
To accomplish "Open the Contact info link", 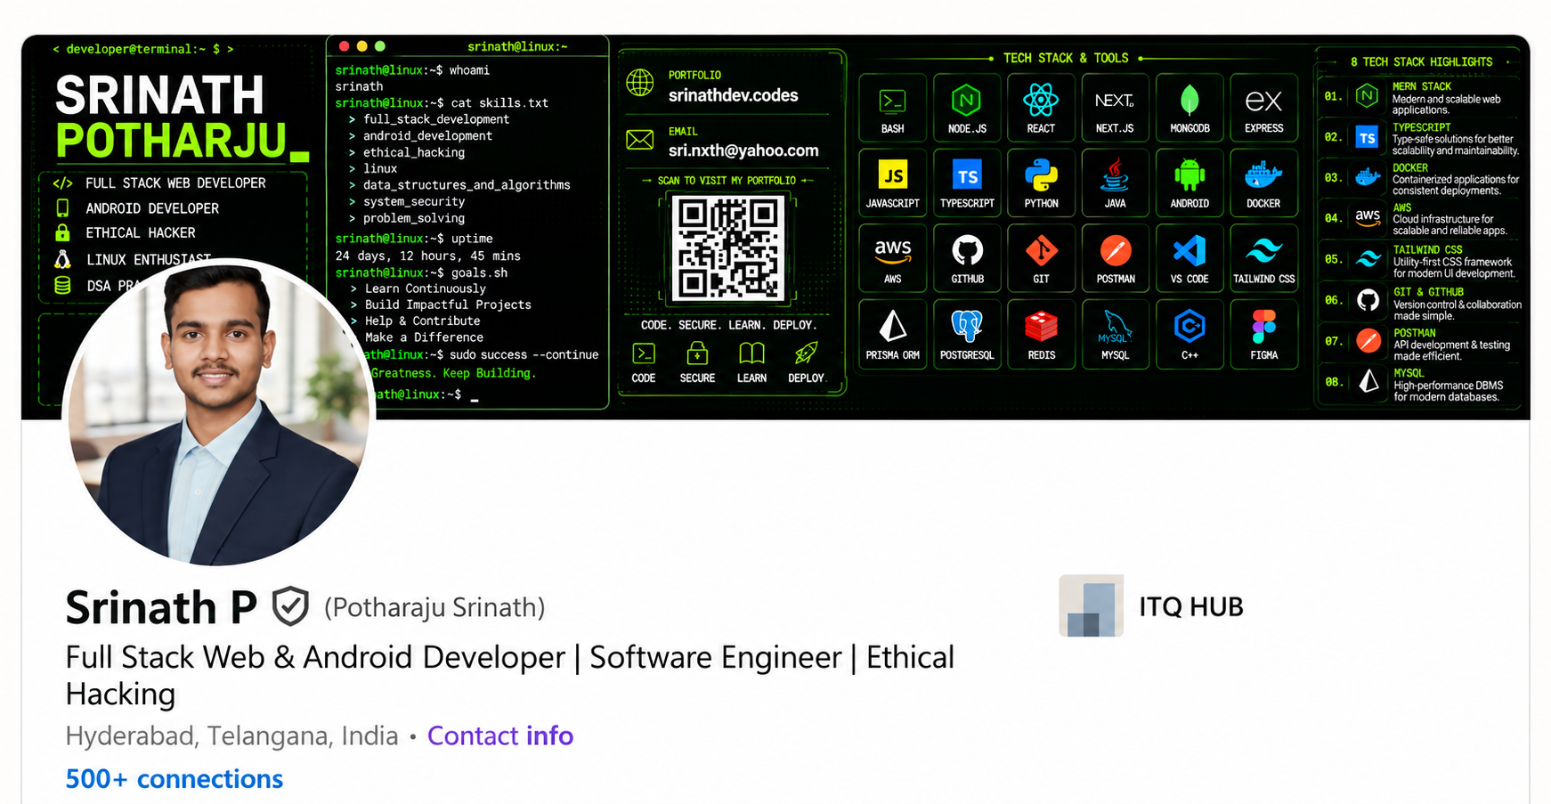I will pos(500,735).
